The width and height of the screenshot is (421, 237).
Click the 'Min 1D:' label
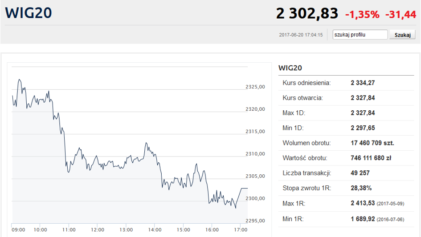point(293,128)
